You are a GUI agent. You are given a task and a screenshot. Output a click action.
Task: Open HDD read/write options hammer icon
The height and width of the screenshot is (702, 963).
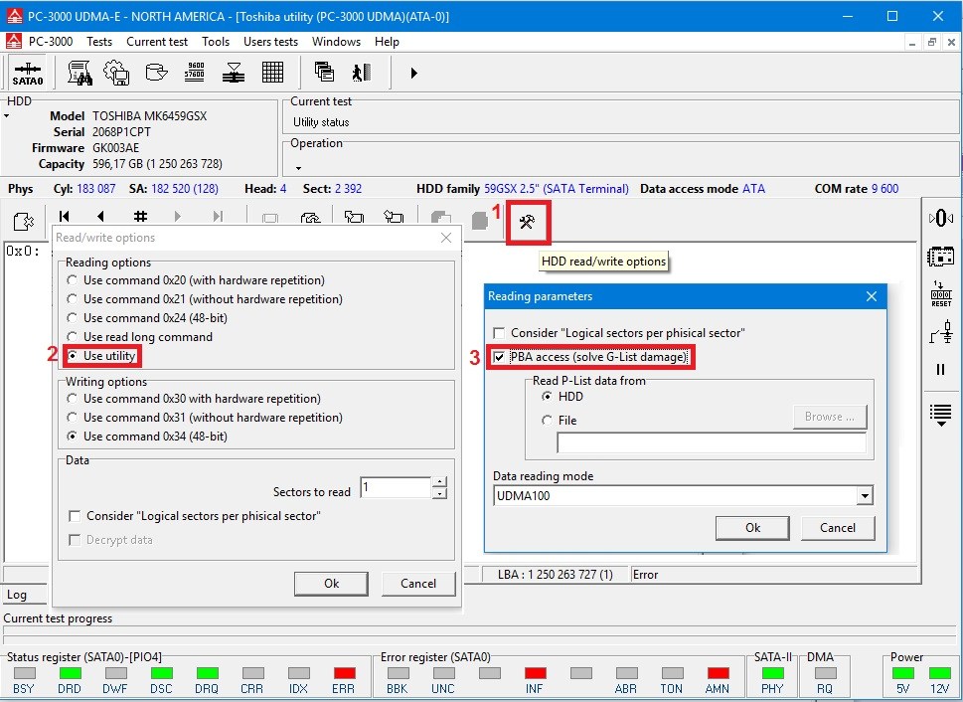(527, 223)
